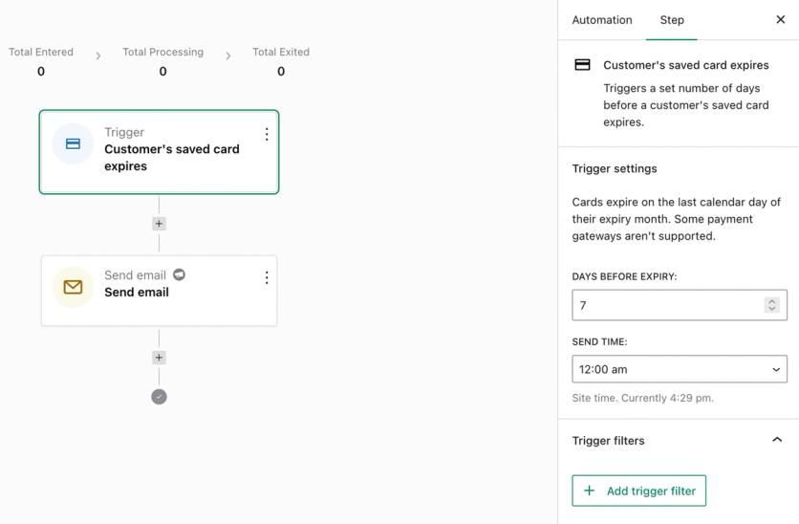The image size is (799, 524).
Task: Select the Customer's saved card expires trigger card
Action: [159, 152]
